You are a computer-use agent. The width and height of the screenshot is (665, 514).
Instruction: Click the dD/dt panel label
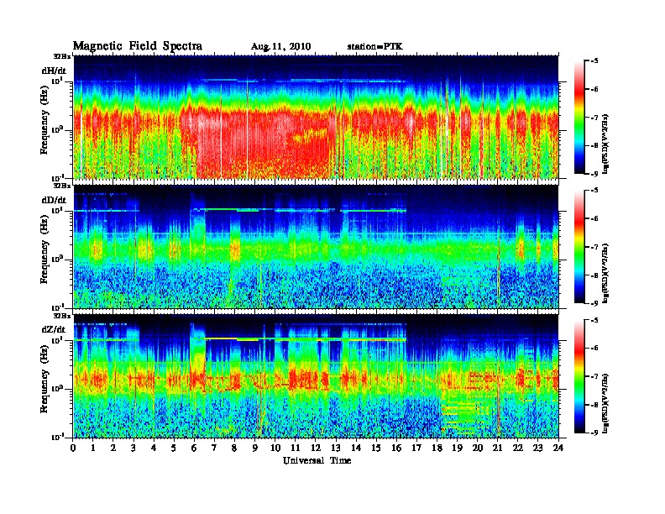point(54,200)
